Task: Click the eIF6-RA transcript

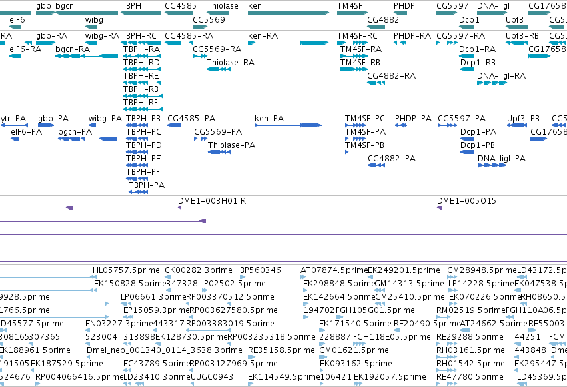Action: pyautogui.click(x=15, y=56)
